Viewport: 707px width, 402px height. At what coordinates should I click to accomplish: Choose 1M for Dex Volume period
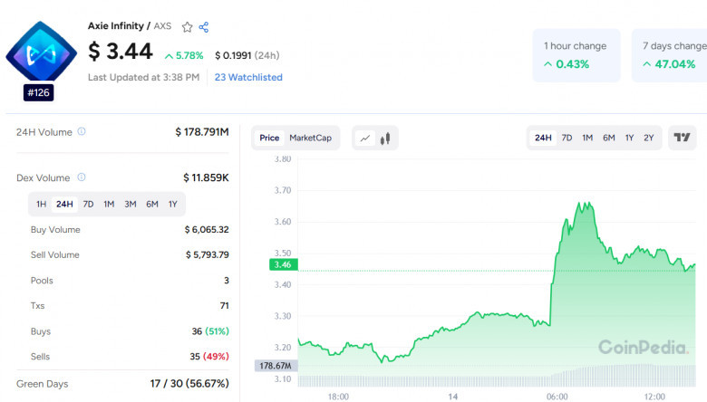tap(109, 205)
